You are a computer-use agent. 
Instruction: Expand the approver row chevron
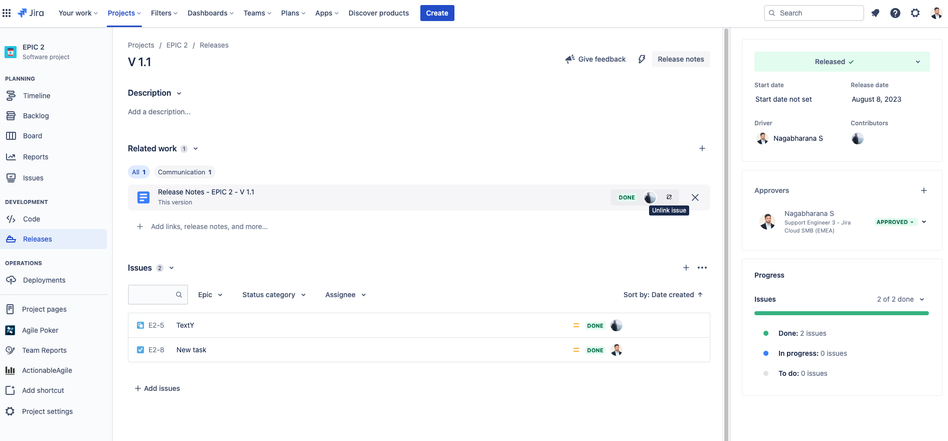pyautogui.click(x=924, y=222)
